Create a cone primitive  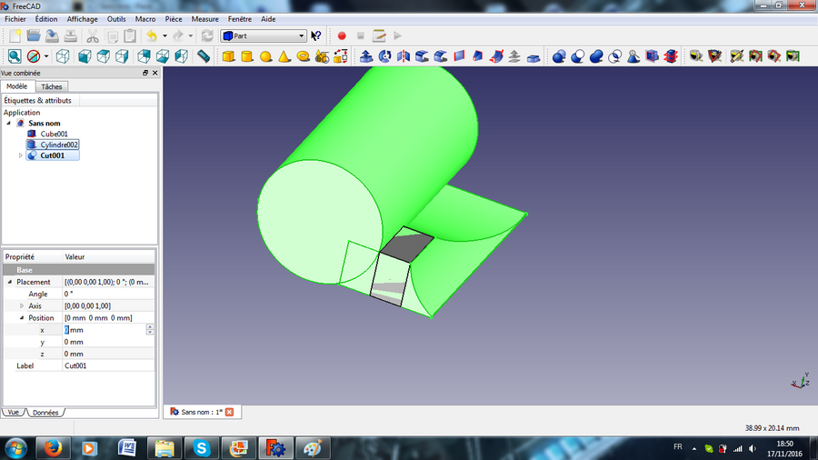point(284,56)
